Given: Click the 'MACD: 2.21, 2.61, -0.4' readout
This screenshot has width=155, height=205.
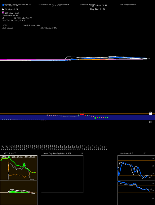Looking at the screenshot, I should pos(13,20).
